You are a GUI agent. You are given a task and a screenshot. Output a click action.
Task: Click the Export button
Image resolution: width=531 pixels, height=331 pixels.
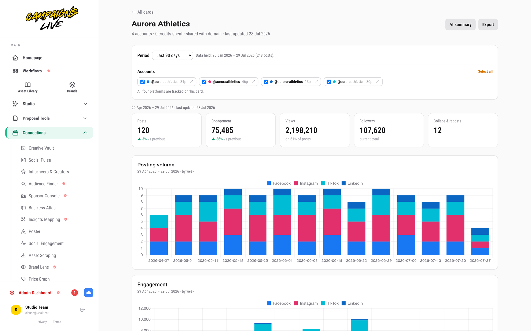click(488, 24)
